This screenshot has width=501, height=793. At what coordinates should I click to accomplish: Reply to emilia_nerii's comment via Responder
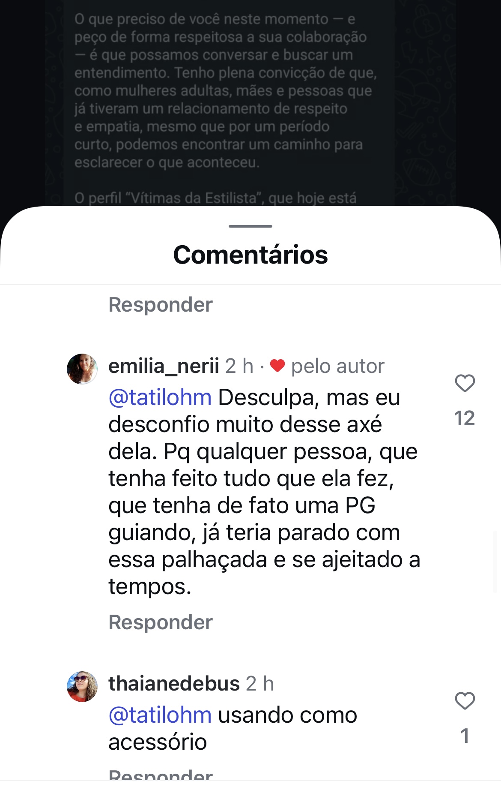pos(161,622)
